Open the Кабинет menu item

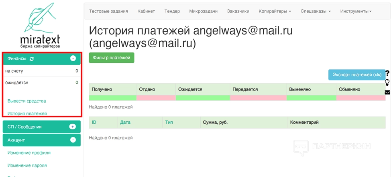[x=146, y=11]
